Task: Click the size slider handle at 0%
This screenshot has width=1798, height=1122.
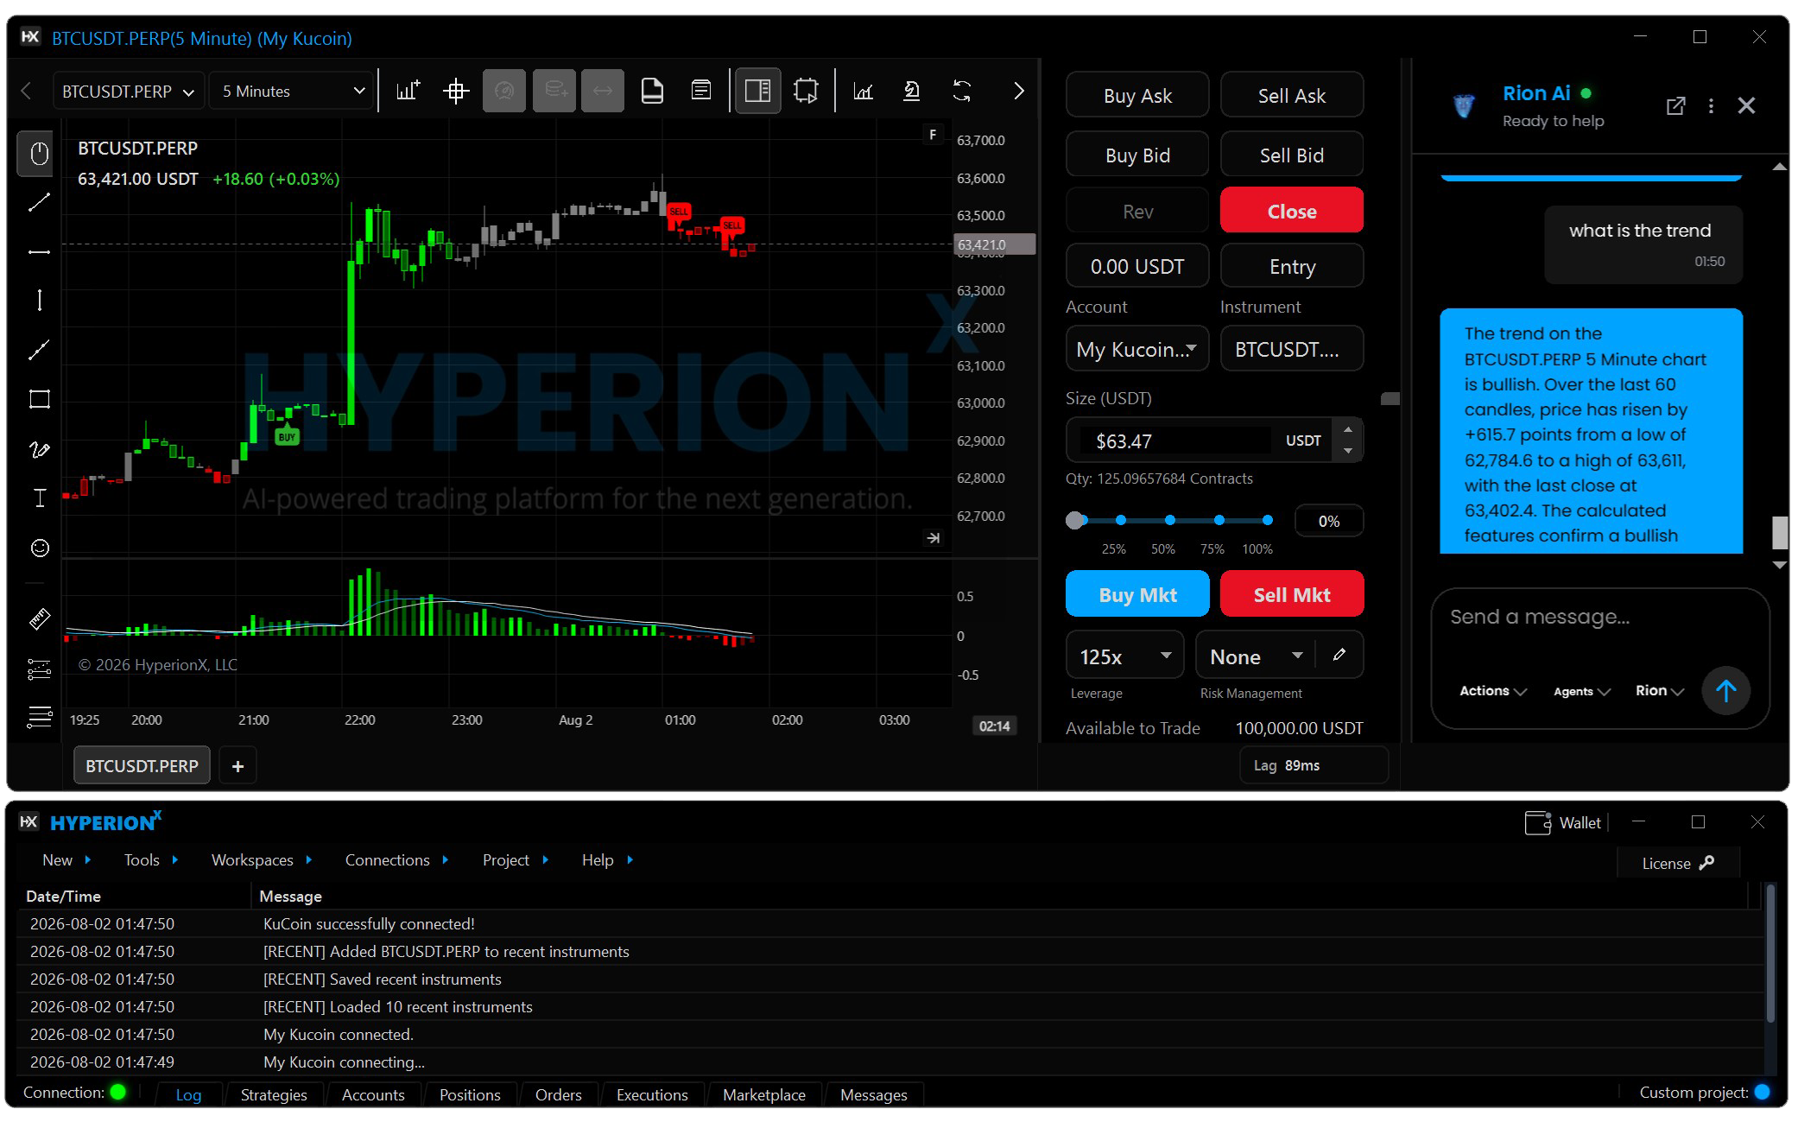Action: click(1074, 520)
